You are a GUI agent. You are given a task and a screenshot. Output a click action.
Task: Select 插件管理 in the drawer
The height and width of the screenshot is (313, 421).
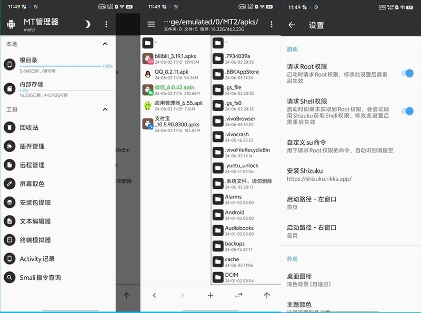[32, 146]
